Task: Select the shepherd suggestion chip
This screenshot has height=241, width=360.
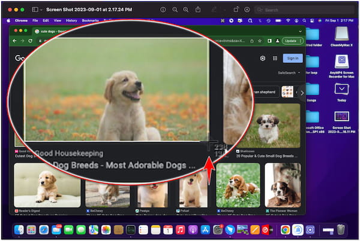Action: [x=264, y=92]
